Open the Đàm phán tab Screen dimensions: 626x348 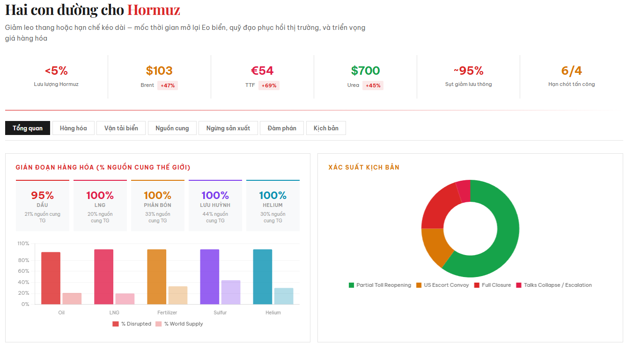pos(281,128)
